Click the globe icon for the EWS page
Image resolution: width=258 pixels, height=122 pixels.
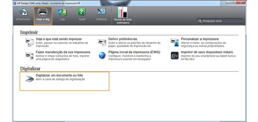(x=102, y=56)
